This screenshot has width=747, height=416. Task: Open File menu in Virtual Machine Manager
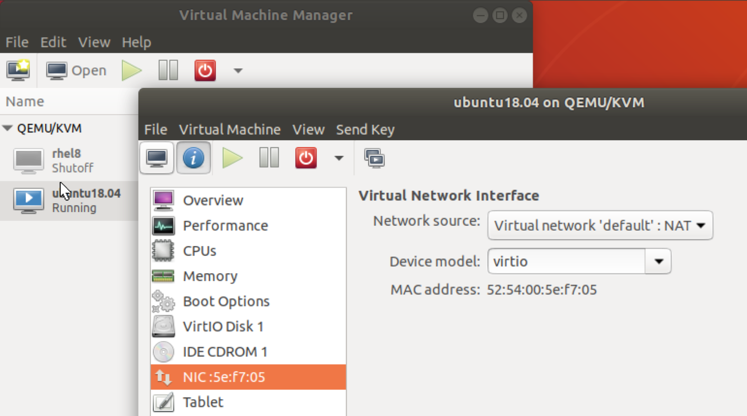click(17, 42)
